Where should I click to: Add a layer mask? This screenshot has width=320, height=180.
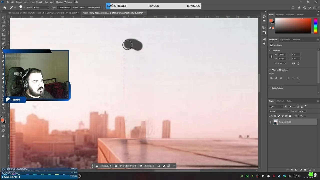point(296,170)
